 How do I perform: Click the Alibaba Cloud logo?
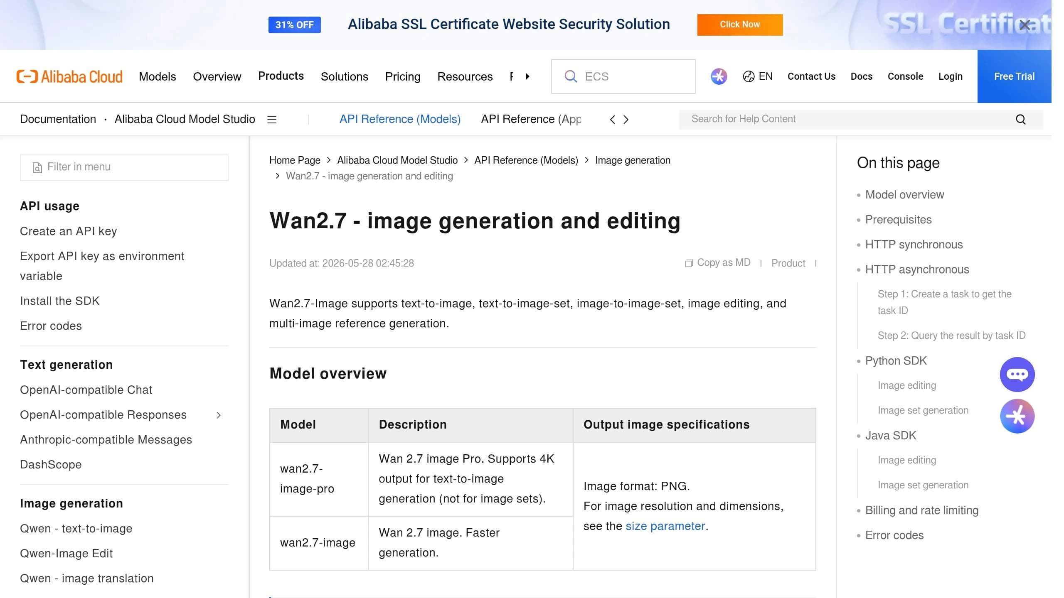69,76
